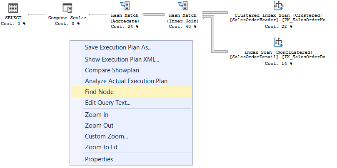Click the SELECT node icon
The height and width of the screenshot is (168, 337).
pyautogui.click(x=13, y=8)
